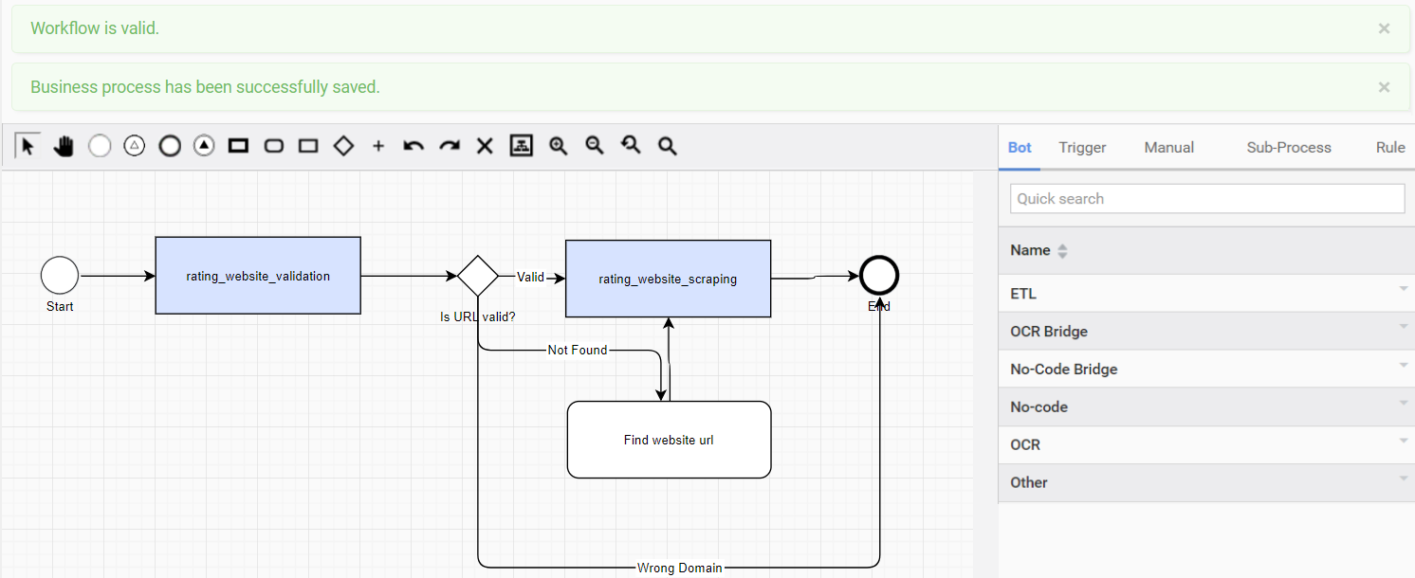Switch to the Manual tab
This screenshot has height=578, width=1415.
1168,147
